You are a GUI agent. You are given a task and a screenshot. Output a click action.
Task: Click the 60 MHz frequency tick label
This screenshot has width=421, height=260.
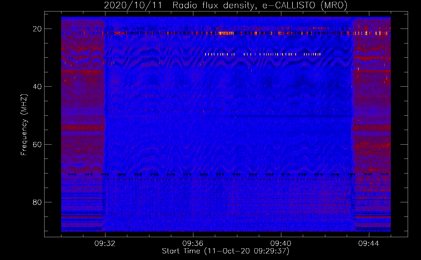pos(37,144)
